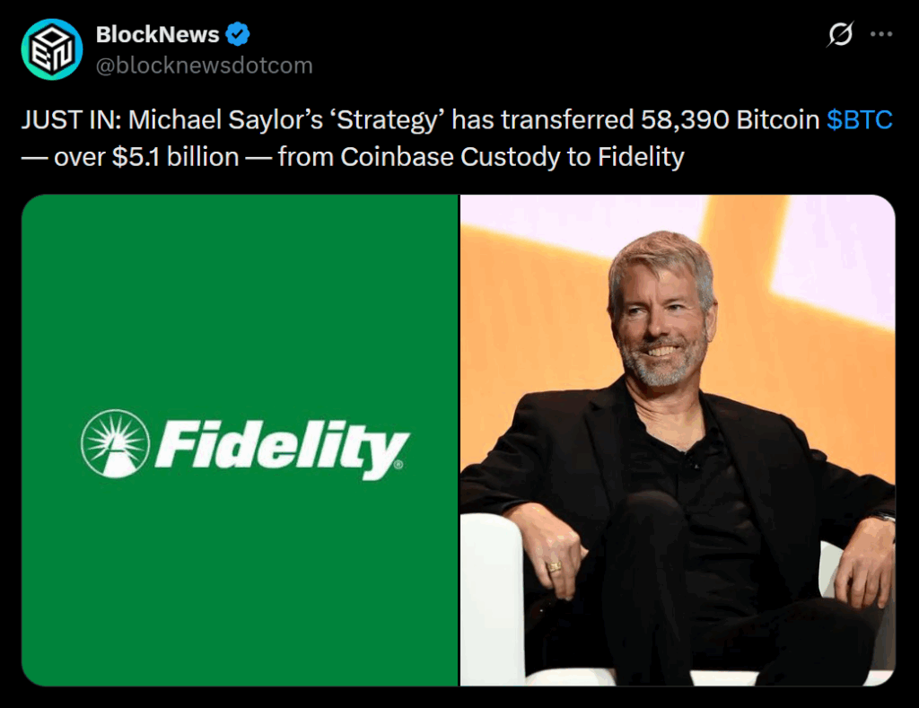Click the @blocknewsdotcom handle
Image resolution: width=919 pixels, height=708 pixels.
(205, 65)
